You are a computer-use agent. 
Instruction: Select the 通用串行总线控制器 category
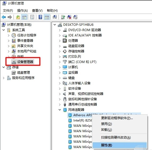[83, 105]
